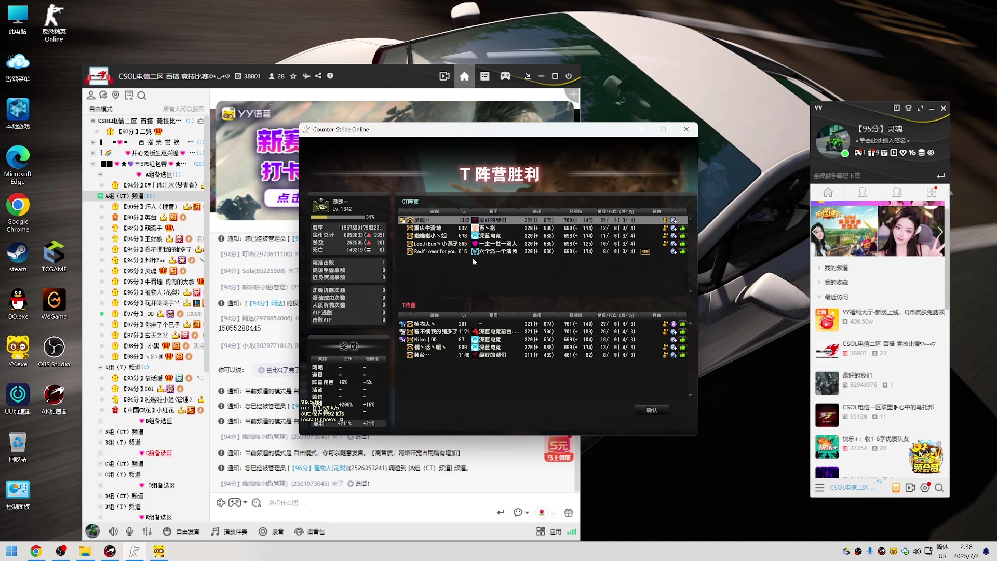Open dropdown arrow beside the gamepad icon
Viewport: 997px width, 561px height.
pos(245,502)
